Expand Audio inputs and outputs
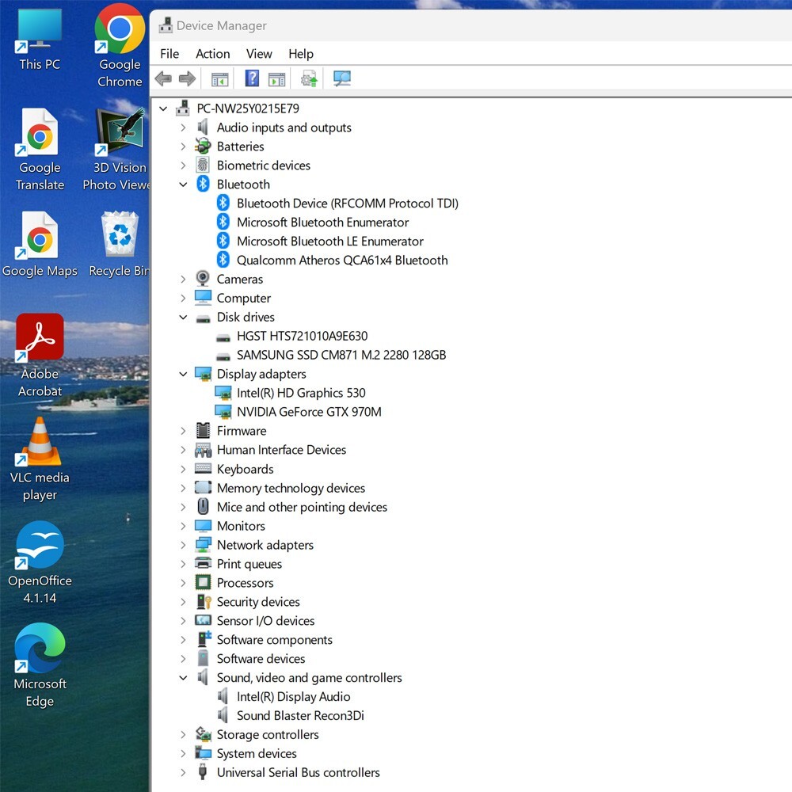Screen dimensions: 792x792 [x=183, y=128]
